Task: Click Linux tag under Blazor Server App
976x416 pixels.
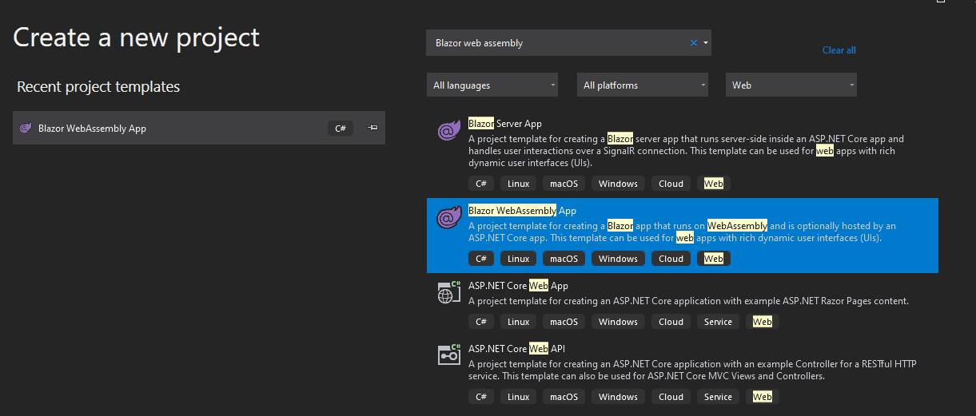Action: coord(518,184)
